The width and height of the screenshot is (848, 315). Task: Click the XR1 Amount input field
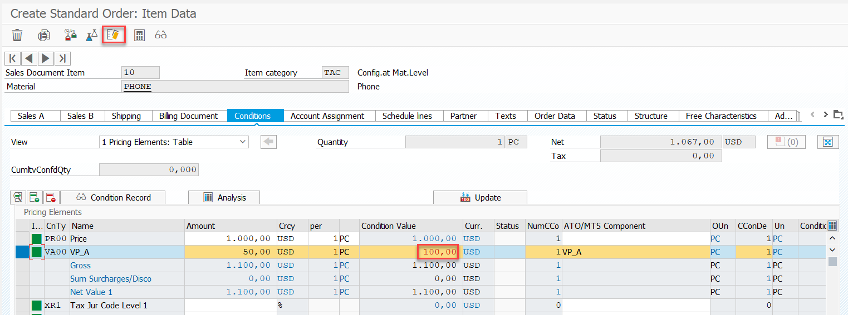[x=231, y=306]
